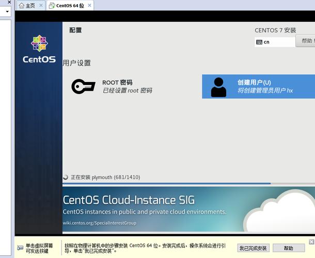
Task: Open 创建用户(U) user creation
Action: click(x=258, y=87)
